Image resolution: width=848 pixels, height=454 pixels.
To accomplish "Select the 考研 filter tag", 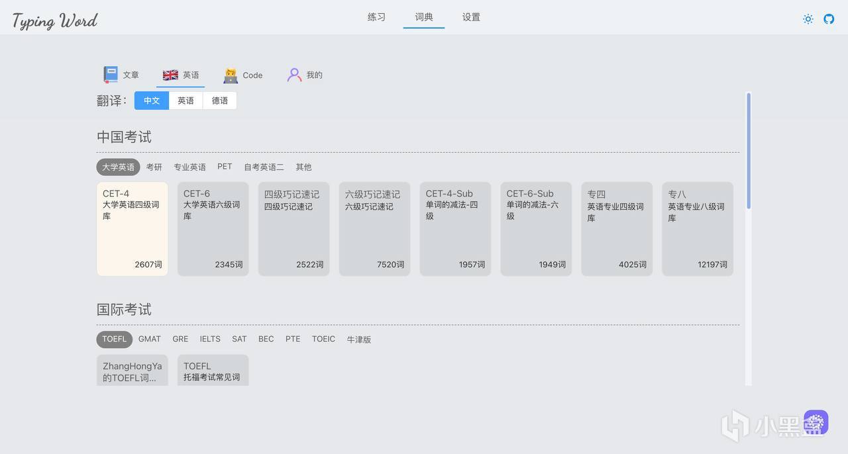I will 154,167.
